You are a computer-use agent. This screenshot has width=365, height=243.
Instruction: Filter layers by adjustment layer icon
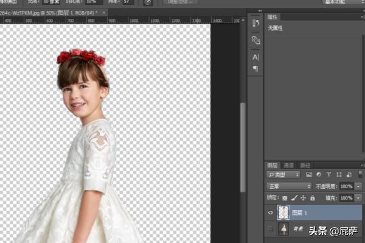click(318, 175)
